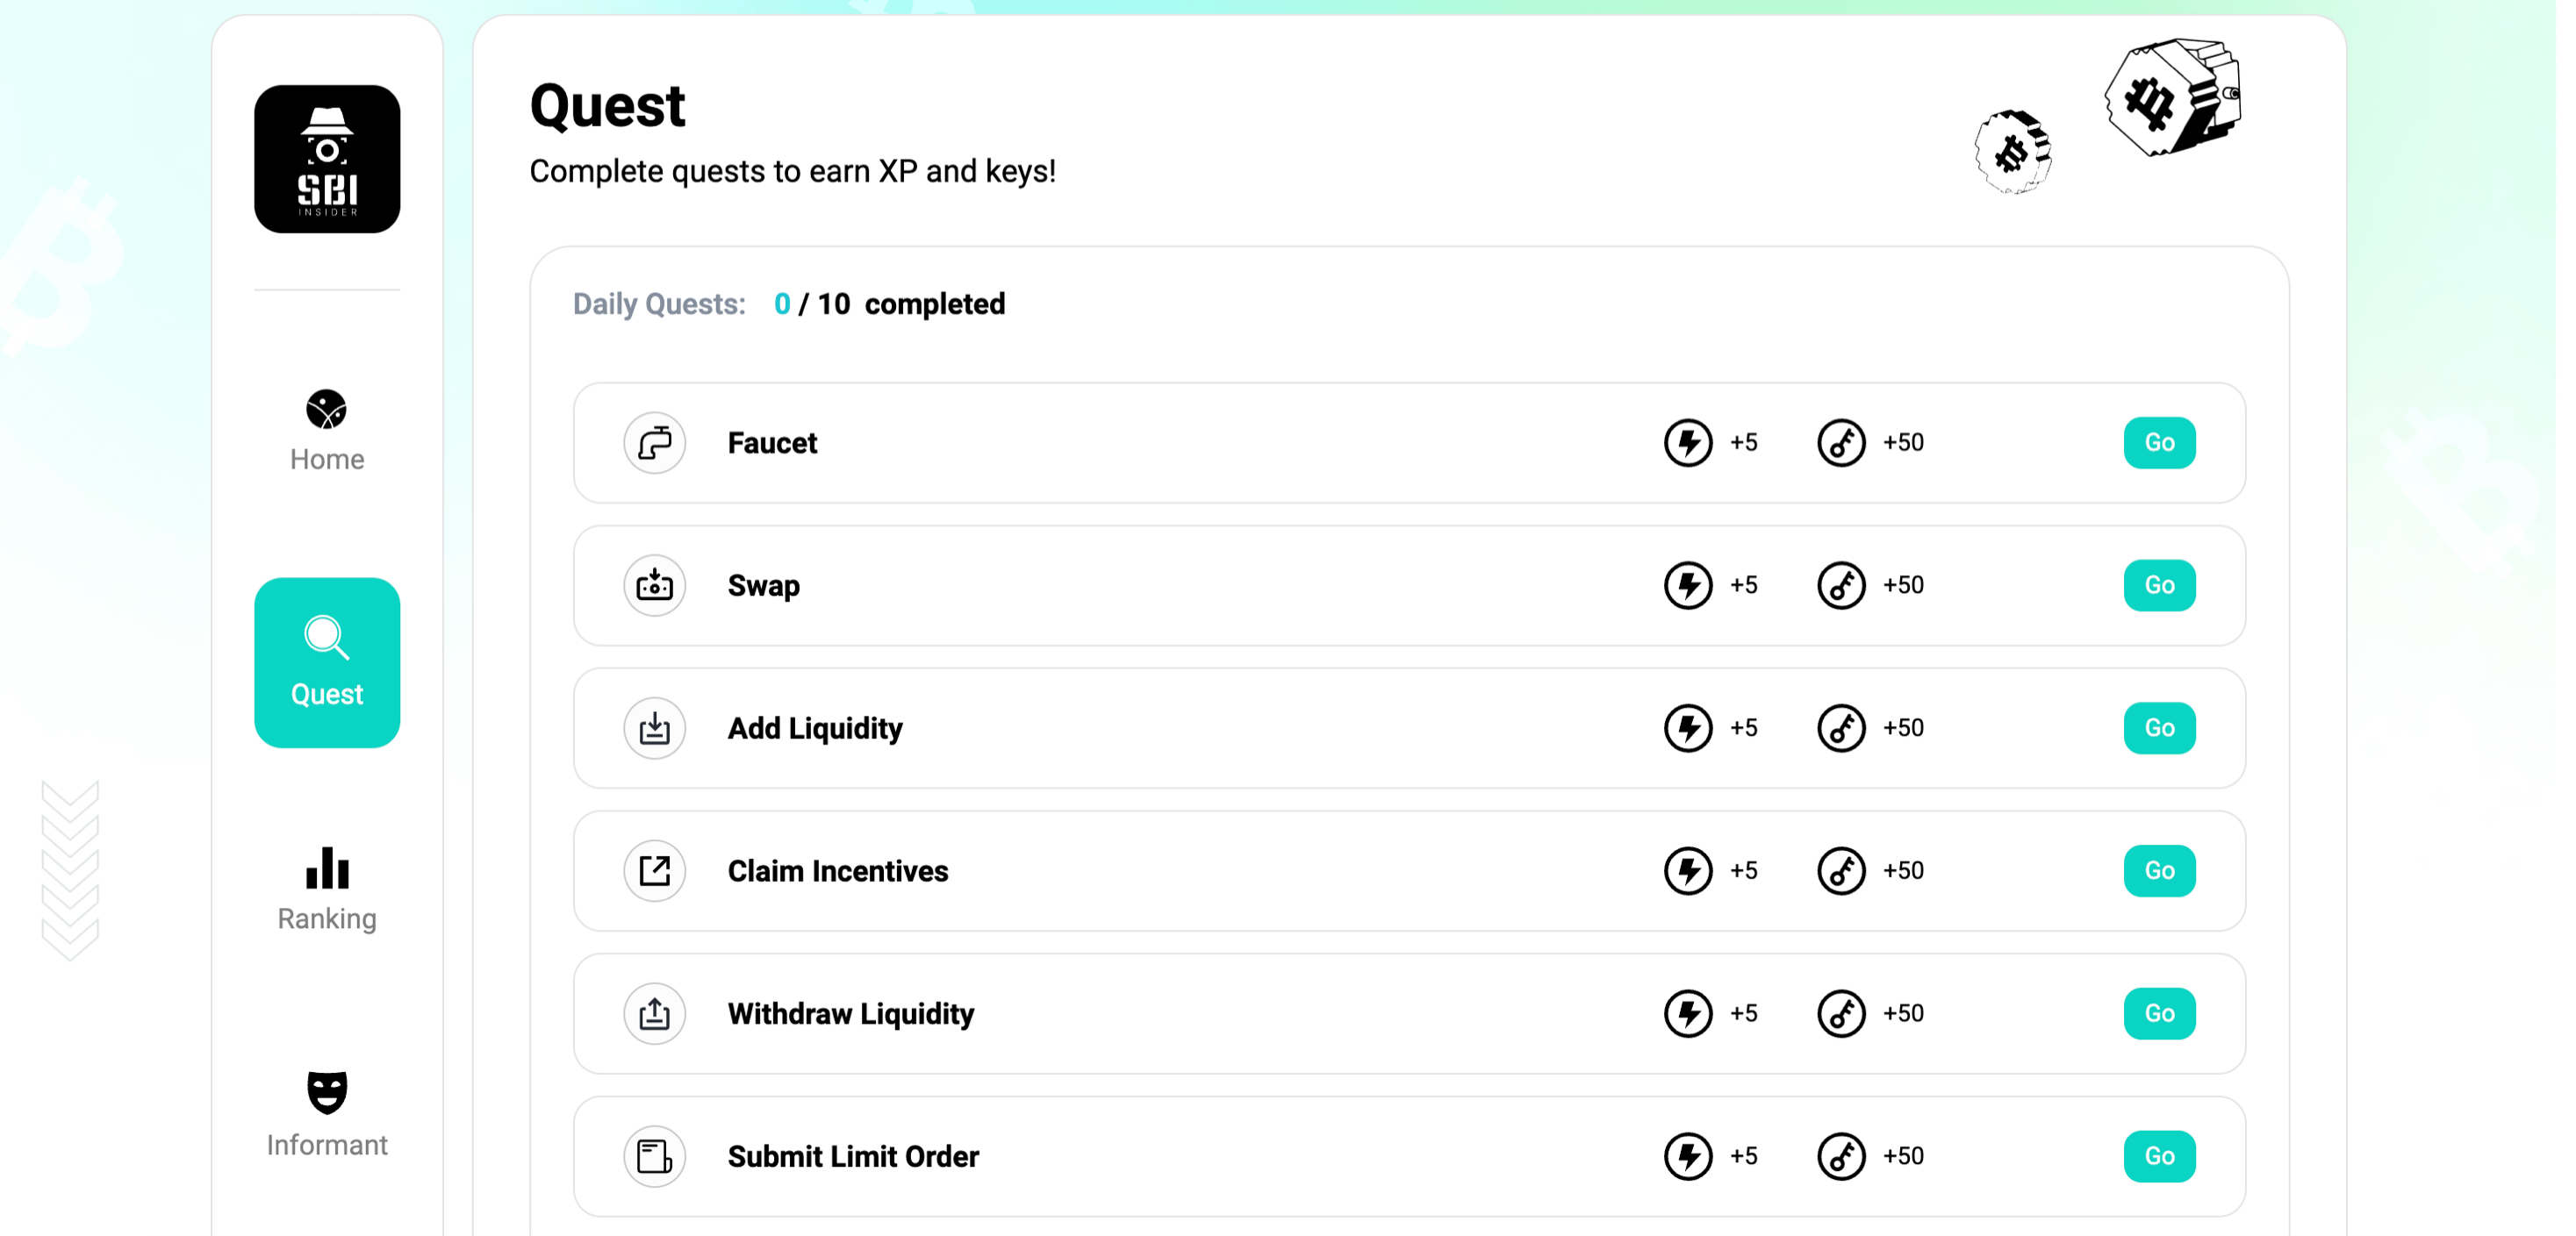Screen dimensions: 2576x1236
Task: Click the Swap quest icon
Action: coord(655,585)
